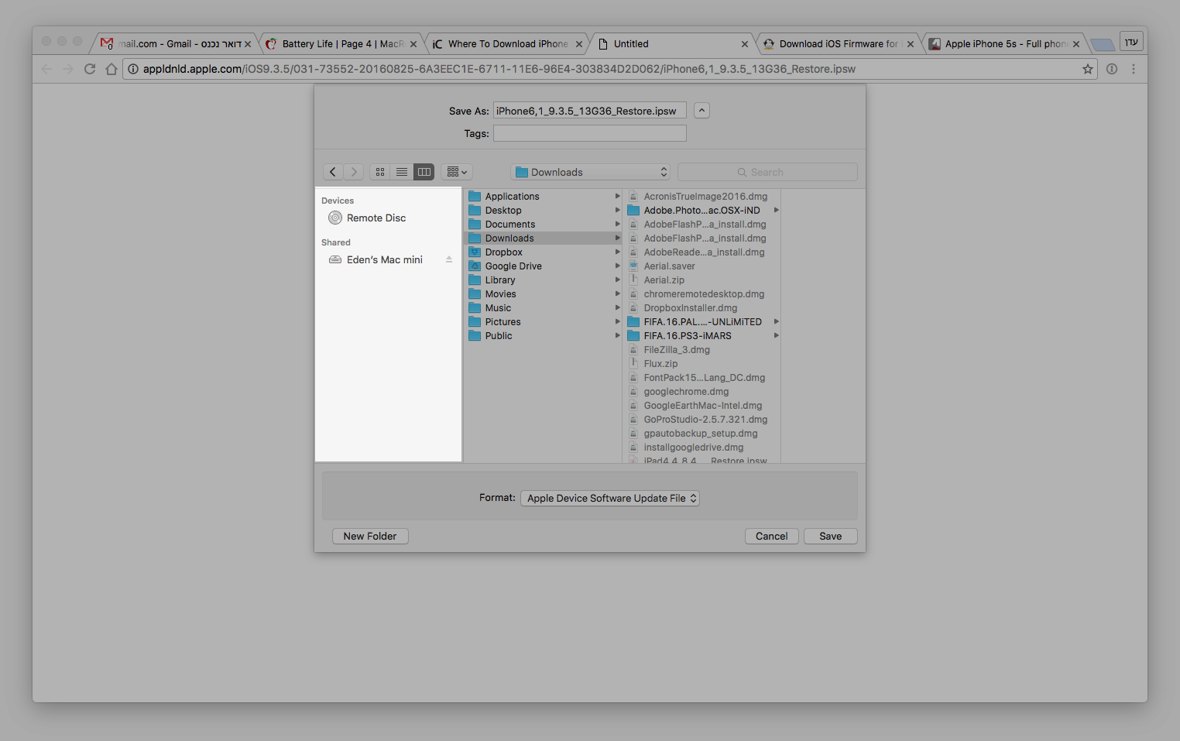Open the item arrangement dropdown
The height and width of the screenshot is (741, 1180).
pyautogui.click(x=457, y=172)
